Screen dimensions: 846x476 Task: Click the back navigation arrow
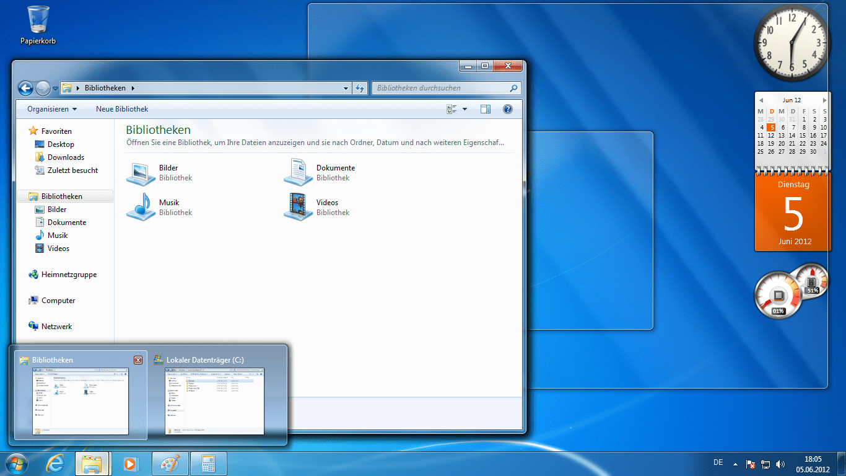[x=25, y=88]
